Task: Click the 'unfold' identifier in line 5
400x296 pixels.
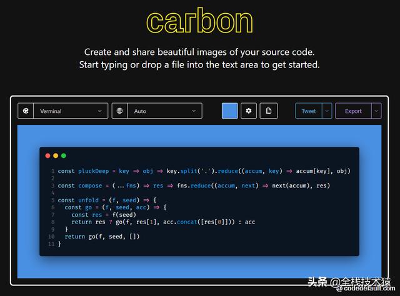Action: [x=88, y=200]
